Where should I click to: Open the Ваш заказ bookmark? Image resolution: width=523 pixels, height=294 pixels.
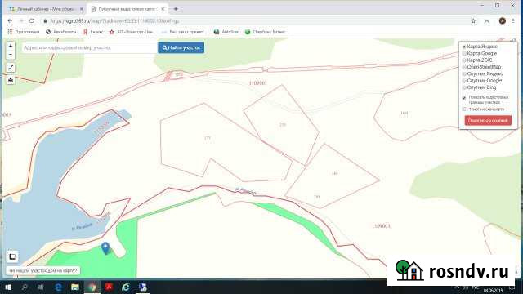[x=184, y=32]
